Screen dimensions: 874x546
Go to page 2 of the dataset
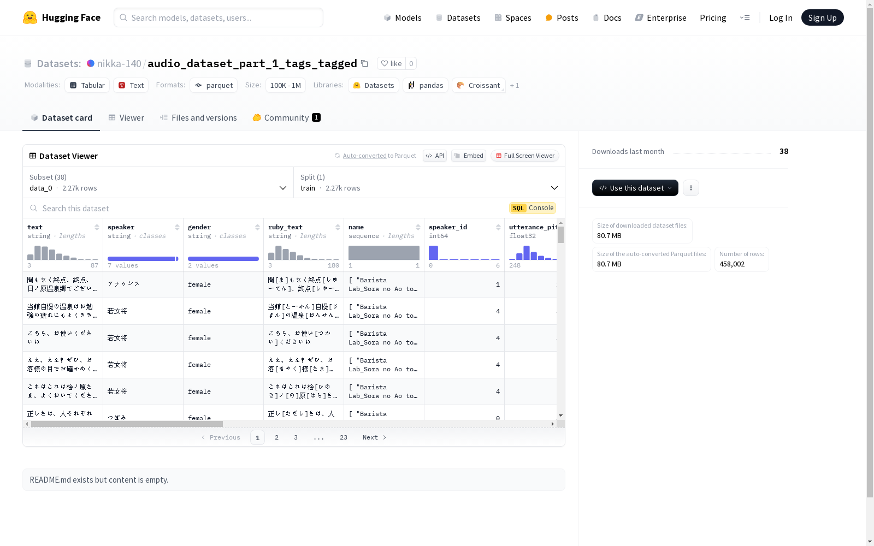(276, 437)
